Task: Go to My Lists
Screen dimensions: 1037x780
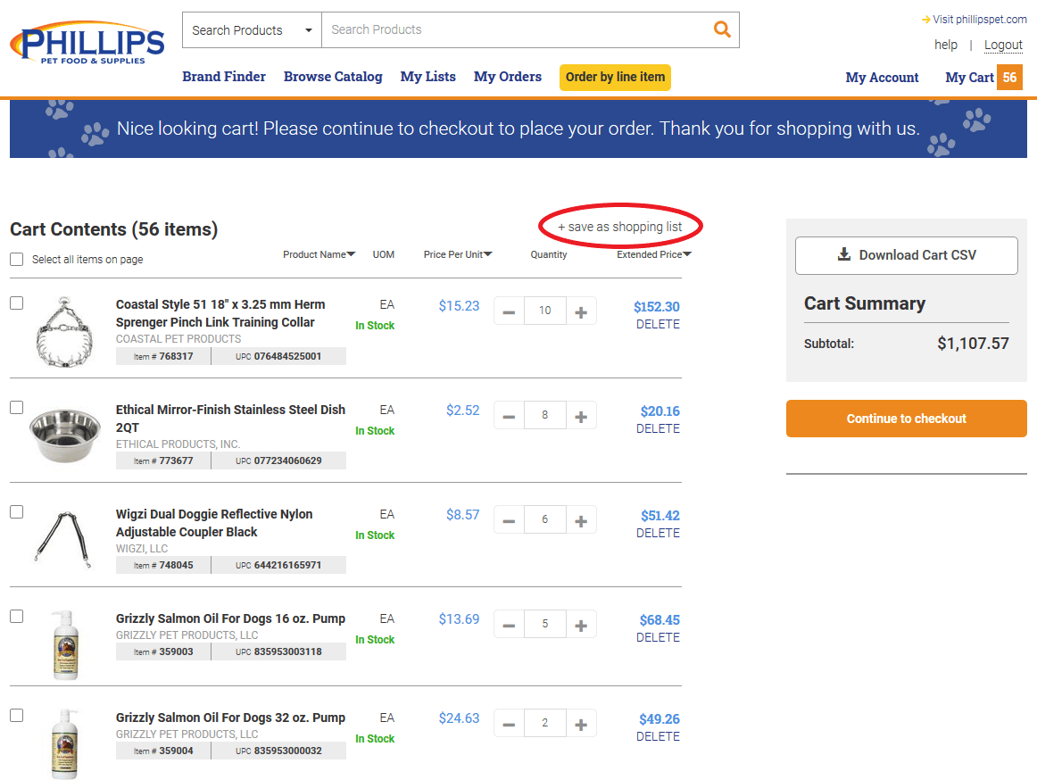Action: (x=427, y=77)
